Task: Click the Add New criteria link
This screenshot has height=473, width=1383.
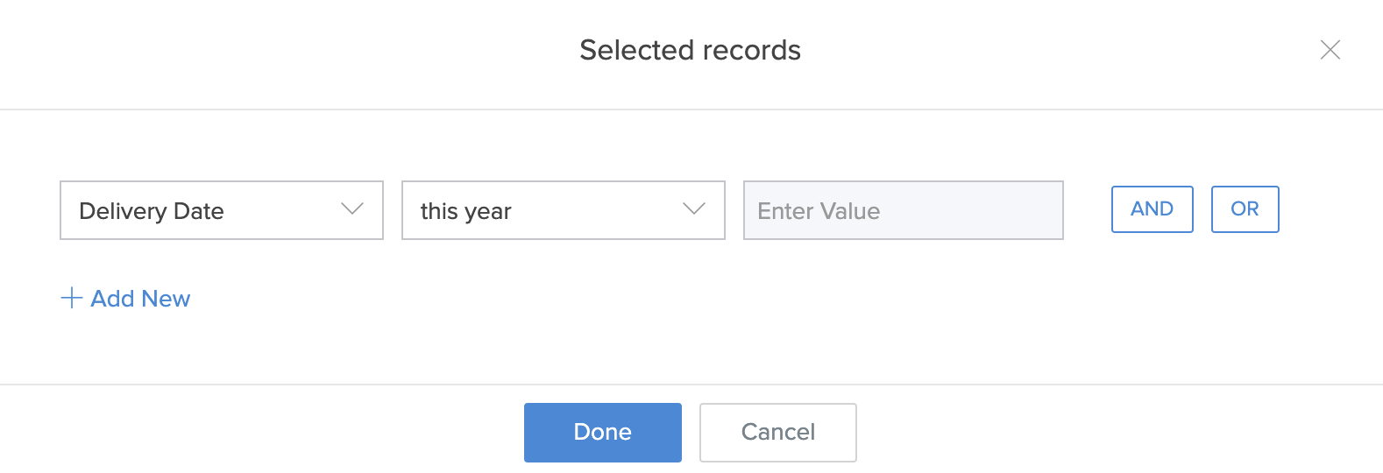Action: [x=140, y=299]
